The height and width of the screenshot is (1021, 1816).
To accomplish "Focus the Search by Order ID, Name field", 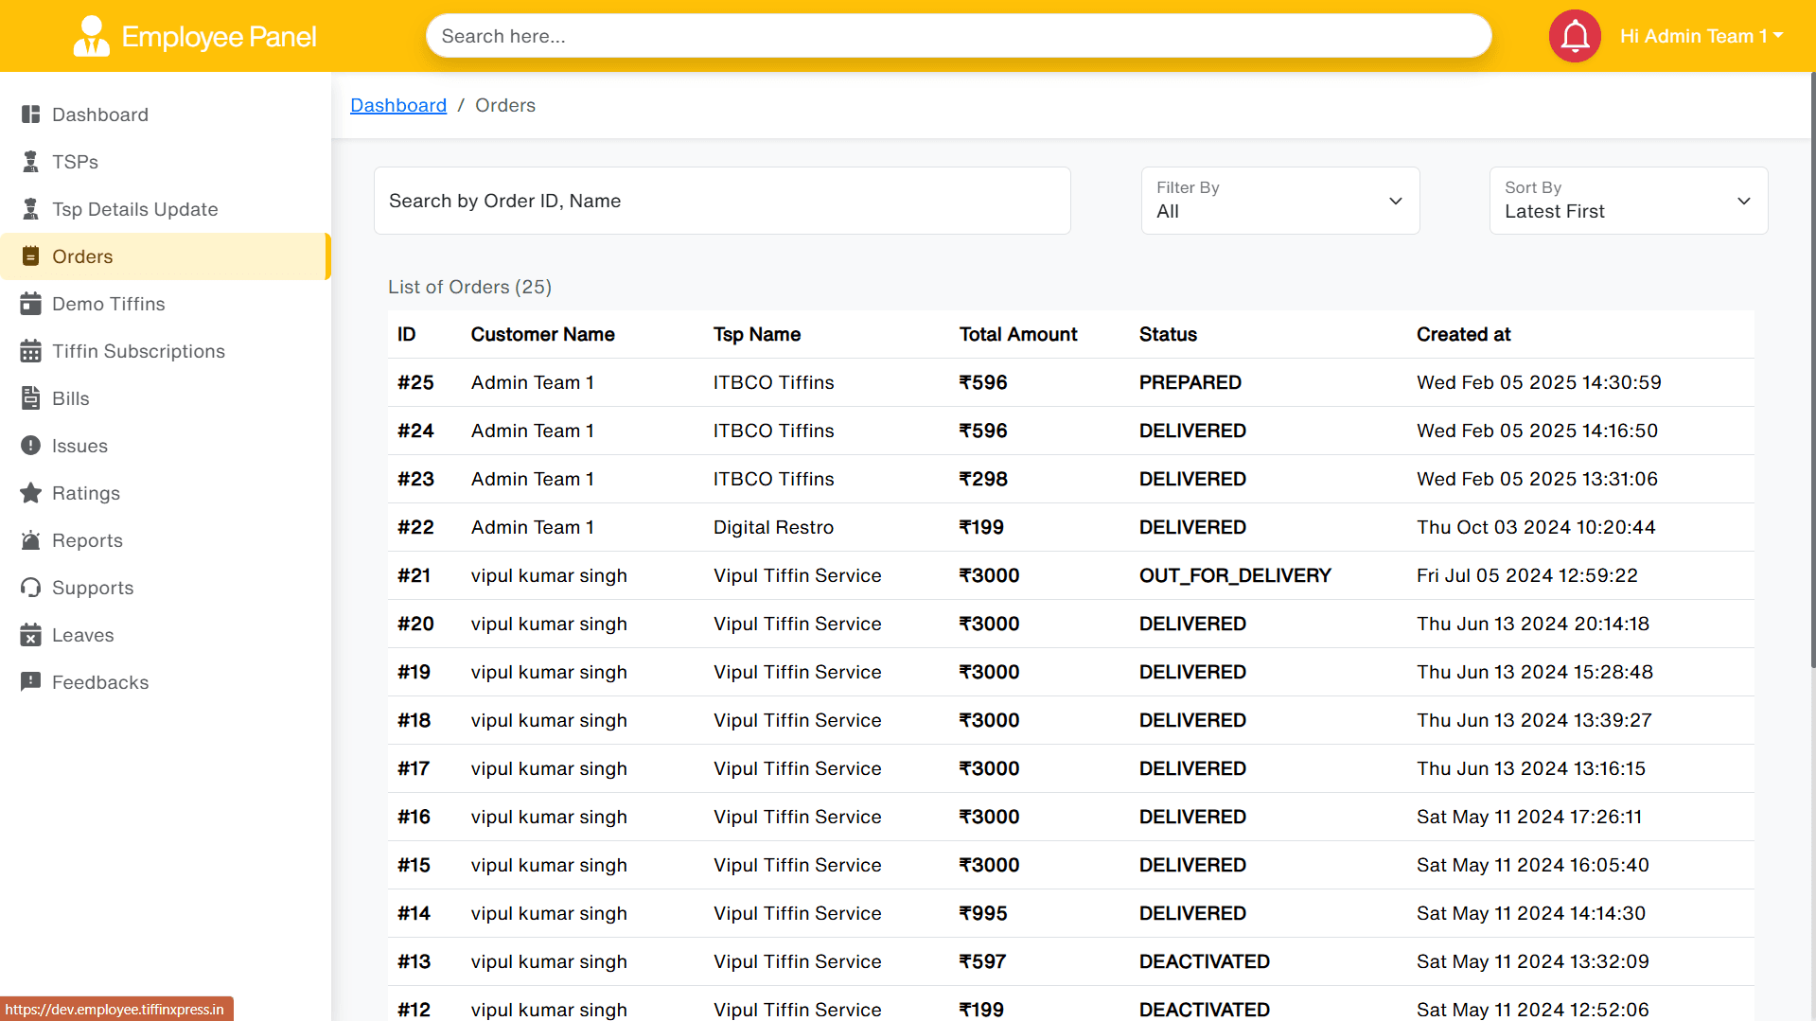I will [x=721, y=201].
